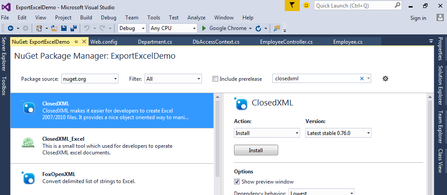447x195 pixels.
Task: Switch to the Web.config tab
Action: [104, 42]
